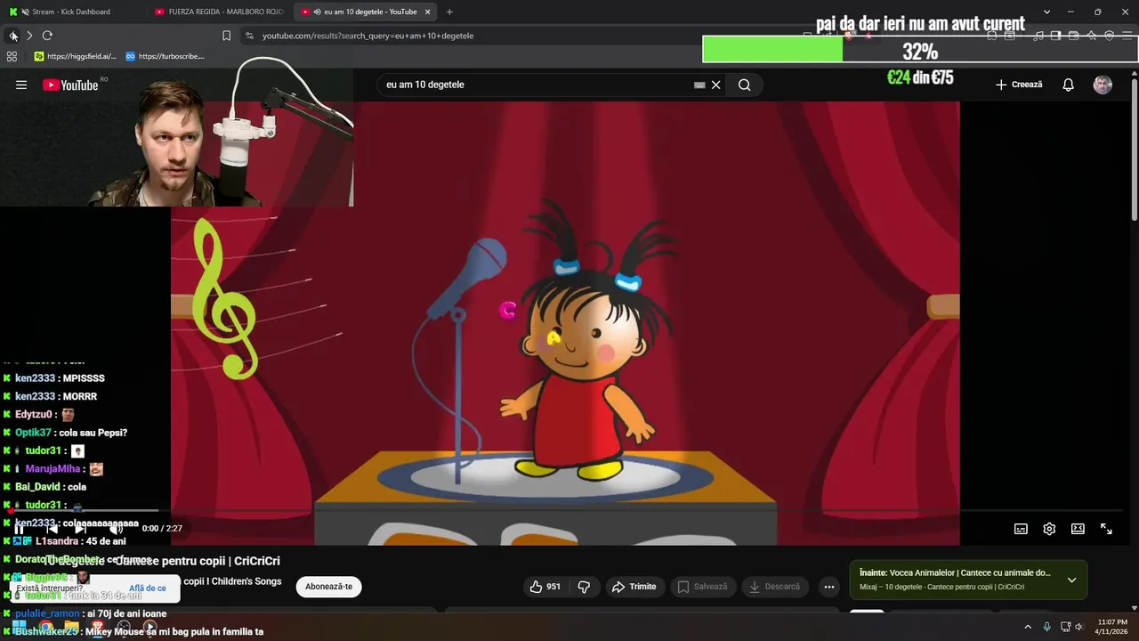Image resolution: width=1139 pixels, height=641 pixels.
Task: Subscribe using the Abonează-te button
Action: pos(328,587)
